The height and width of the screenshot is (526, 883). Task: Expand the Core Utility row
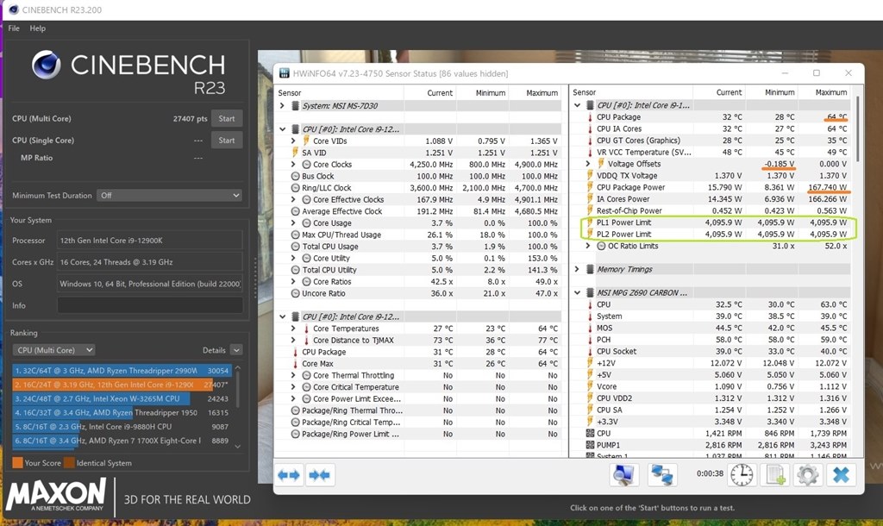[293, 258]
